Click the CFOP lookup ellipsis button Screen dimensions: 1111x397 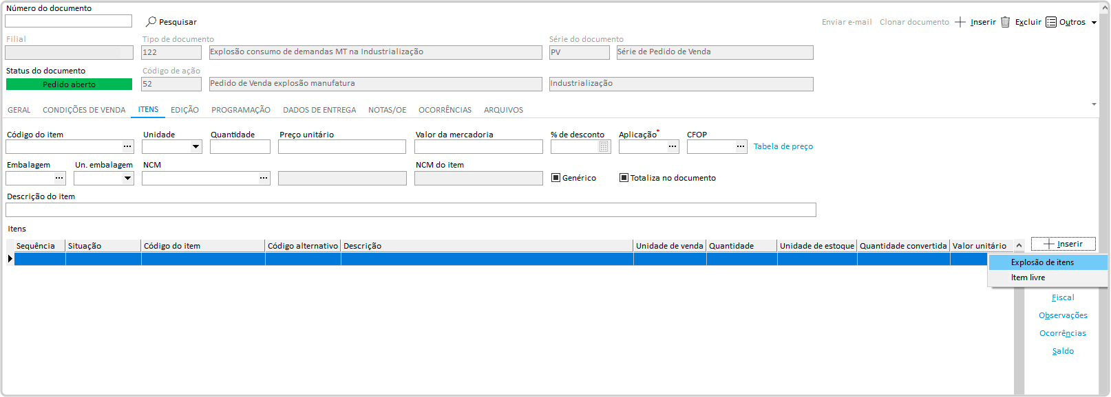741,146
